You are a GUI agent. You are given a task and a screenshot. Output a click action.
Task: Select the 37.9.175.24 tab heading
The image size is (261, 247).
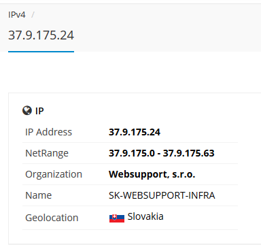coord(41,35)
